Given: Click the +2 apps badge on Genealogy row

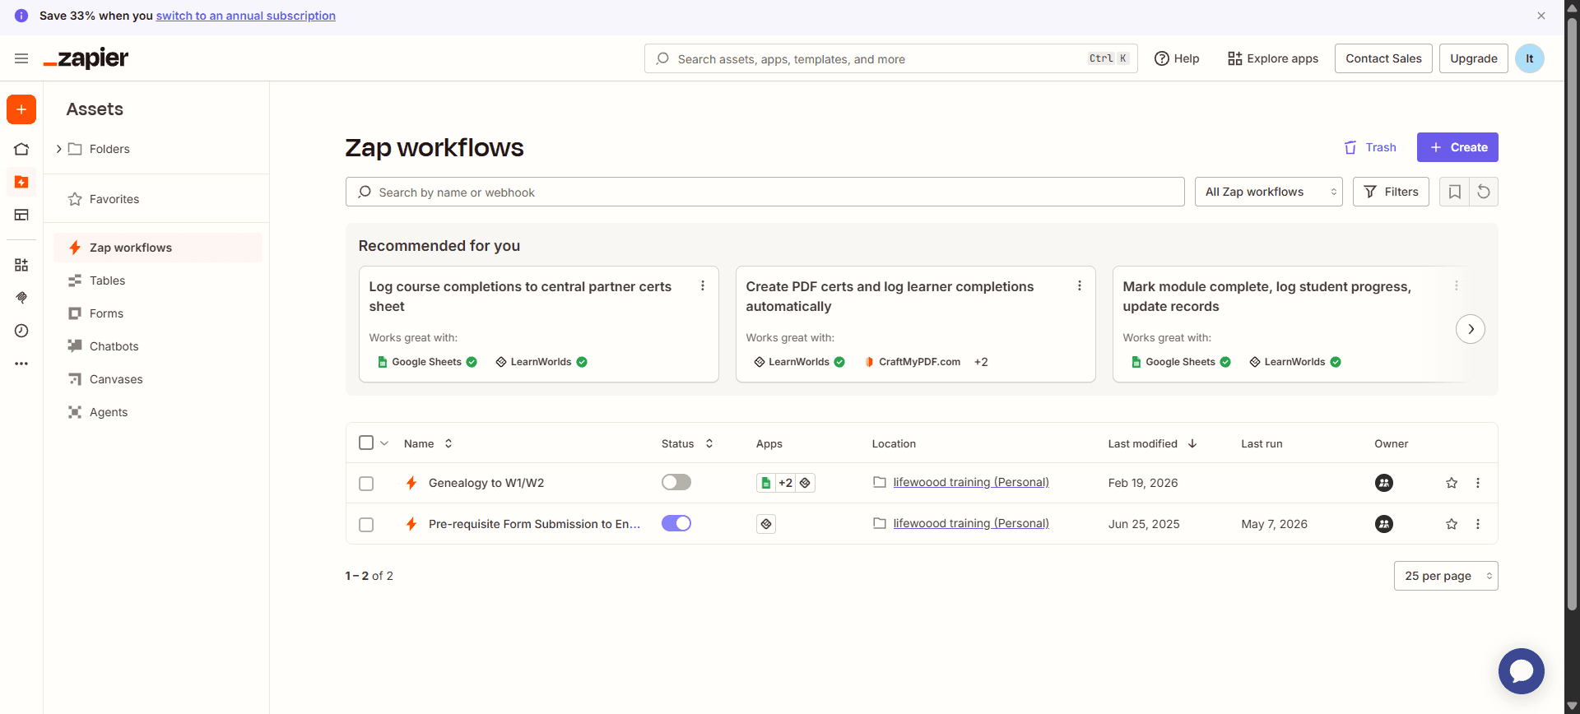Looking at the screenshot, I should click(x=786, y=483).
